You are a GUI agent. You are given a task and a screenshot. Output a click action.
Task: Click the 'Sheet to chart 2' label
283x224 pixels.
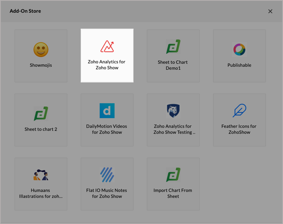click(x=41, y=129)
